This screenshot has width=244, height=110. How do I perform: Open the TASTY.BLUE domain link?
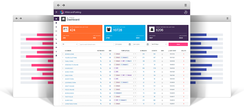tap(69, 97)
